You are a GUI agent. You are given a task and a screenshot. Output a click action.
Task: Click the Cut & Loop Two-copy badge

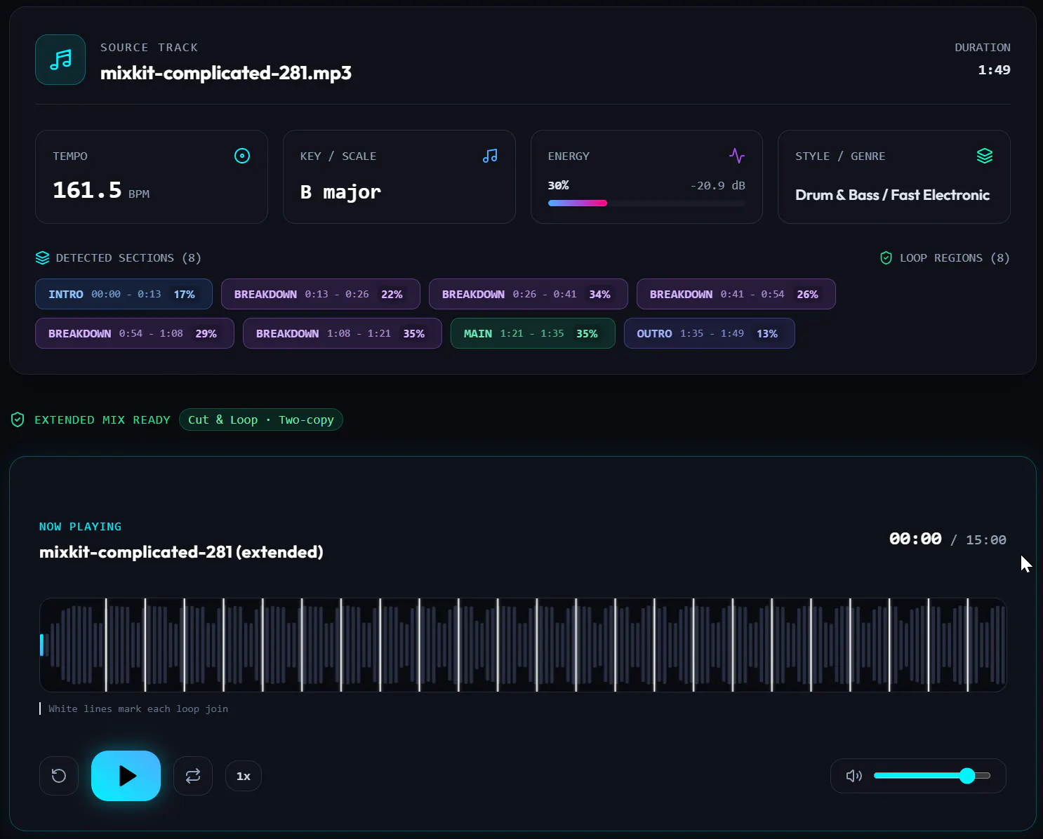pyautogui.click(x=261, y=419)
